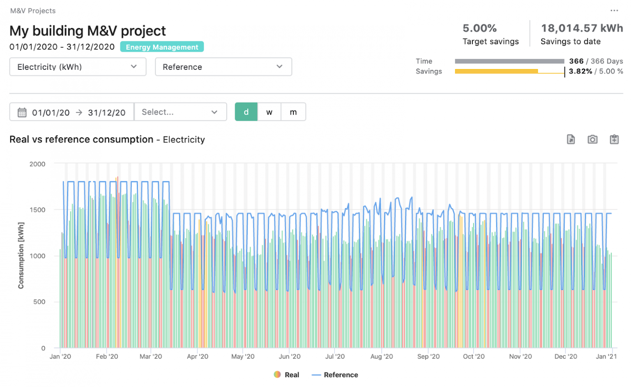
Task: Expand the Electricity (kWh) dropdown
Action: pyautogui.click(x=78, y=67)
